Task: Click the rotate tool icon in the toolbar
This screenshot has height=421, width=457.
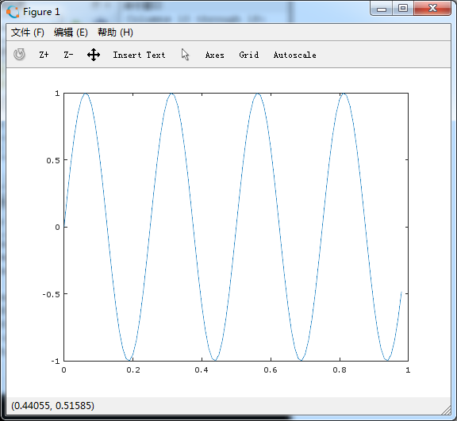Action: pyautogui.click(x=19, y=55)
